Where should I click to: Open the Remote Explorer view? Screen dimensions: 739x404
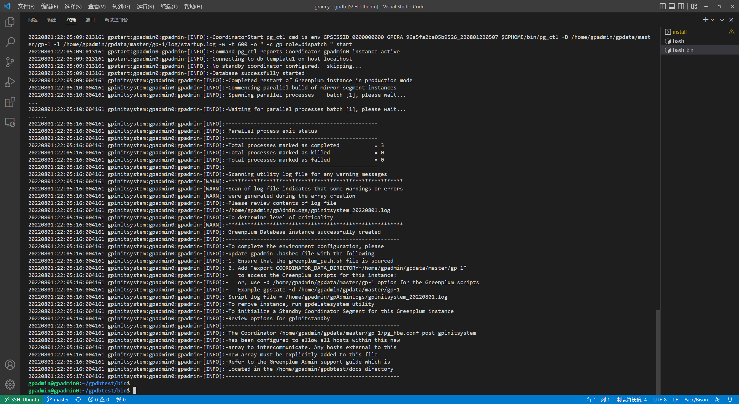10,122
